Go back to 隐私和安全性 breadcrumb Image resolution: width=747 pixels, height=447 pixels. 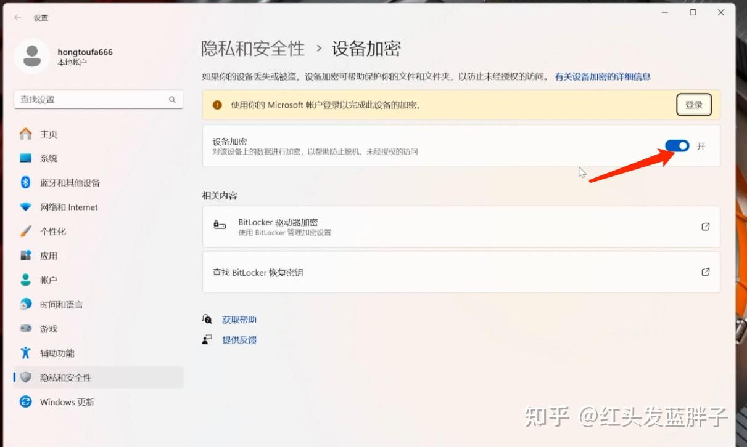coord(253,49)
